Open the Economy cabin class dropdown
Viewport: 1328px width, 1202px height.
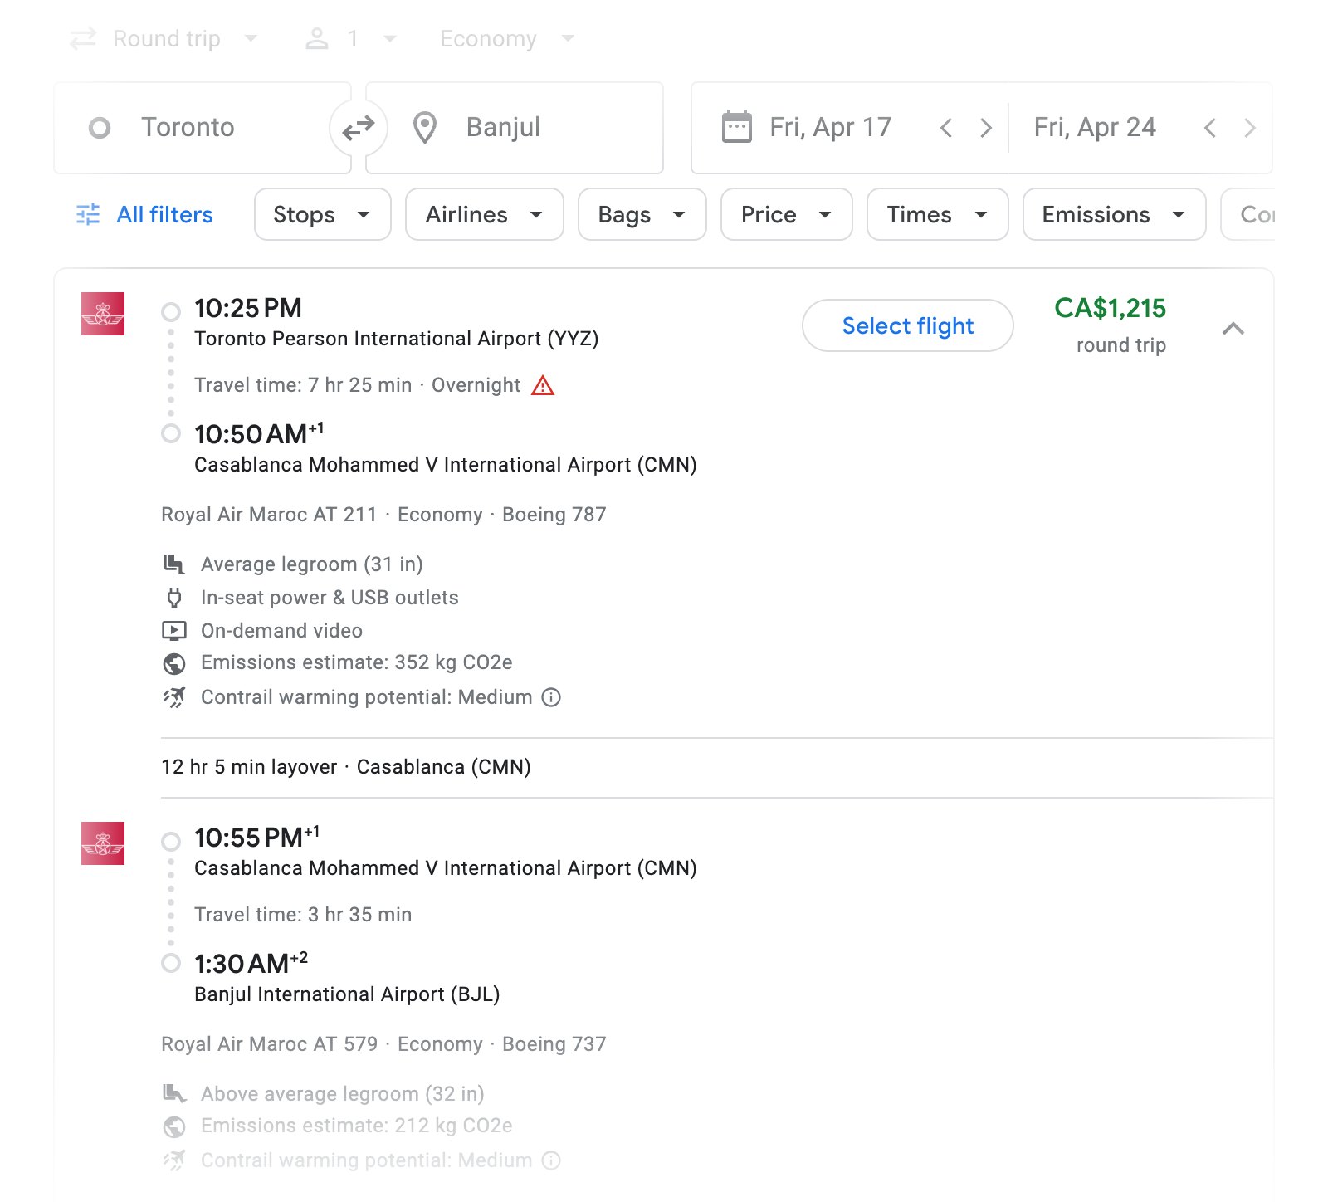[506, 39]
